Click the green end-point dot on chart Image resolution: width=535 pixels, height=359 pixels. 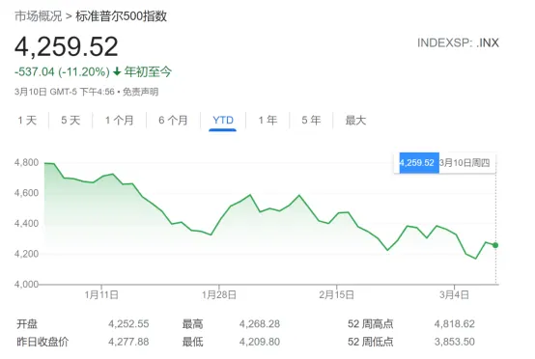495,245
